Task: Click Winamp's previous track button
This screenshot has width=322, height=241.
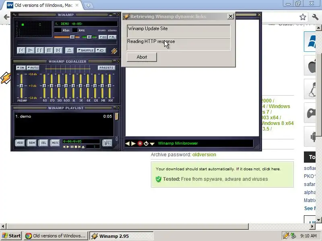Action: coord(21,51)
